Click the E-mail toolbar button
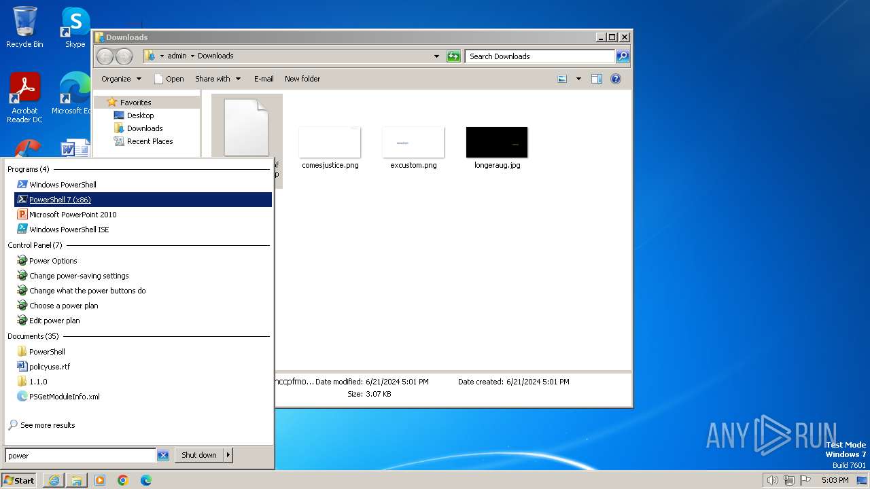The width and height of the screenshot is (870, 489). coord(264,79)
